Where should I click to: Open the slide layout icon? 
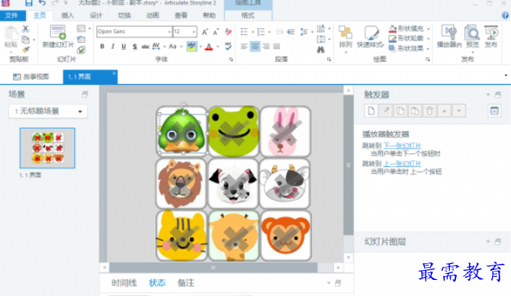81,29
